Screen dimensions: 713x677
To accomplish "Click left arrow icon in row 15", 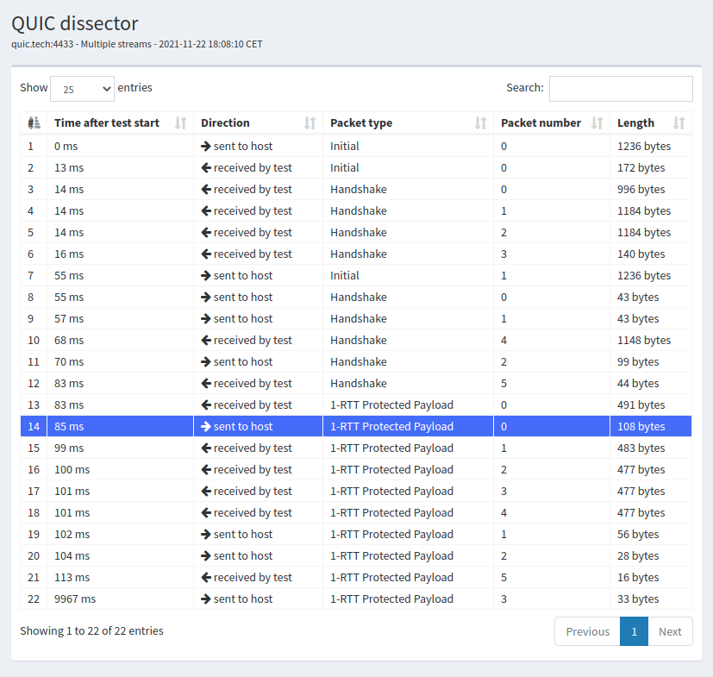I will pyautogui.click(x=206, y=448).
